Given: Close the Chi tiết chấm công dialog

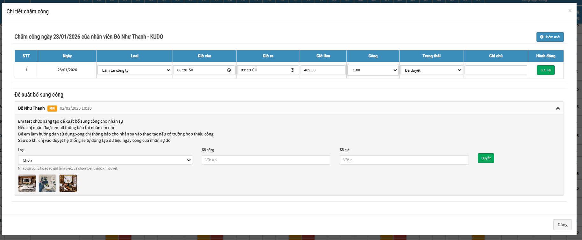Looking at the screenshot, I should click(570, 11).
